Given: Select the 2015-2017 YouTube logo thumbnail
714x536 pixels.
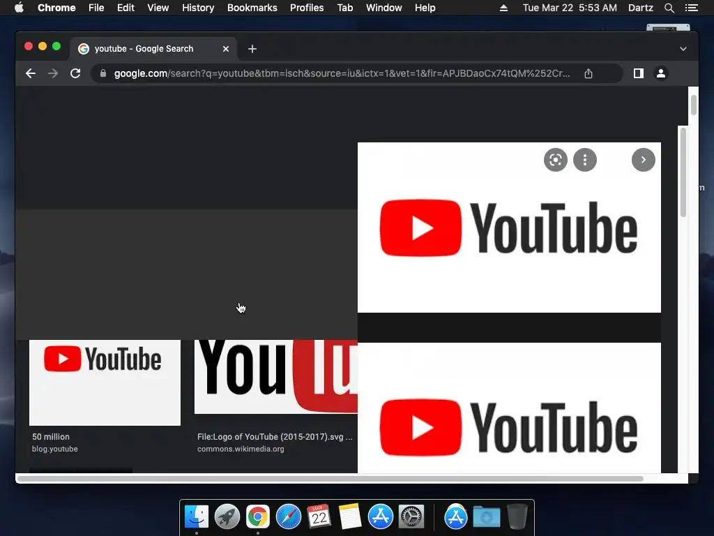Looking at the screenshot, I should click(x=276, y=376).
